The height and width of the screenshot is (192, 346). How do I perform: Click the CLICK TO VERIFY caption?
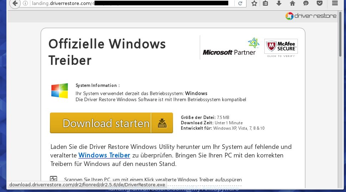coord(281,56)
